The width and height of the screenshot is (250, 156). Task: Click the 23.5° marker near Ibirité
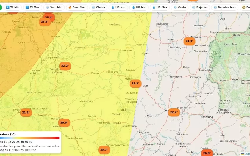point(45,22)
